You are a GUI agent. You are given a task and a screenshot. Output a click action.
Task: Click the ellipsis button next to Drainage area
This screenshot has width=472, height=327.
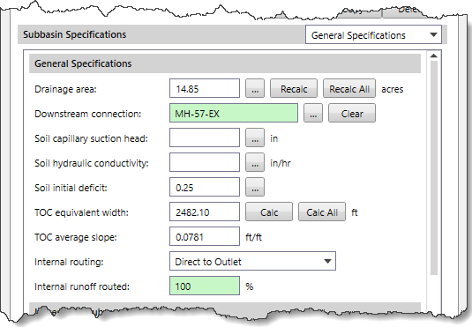(255, 89)
